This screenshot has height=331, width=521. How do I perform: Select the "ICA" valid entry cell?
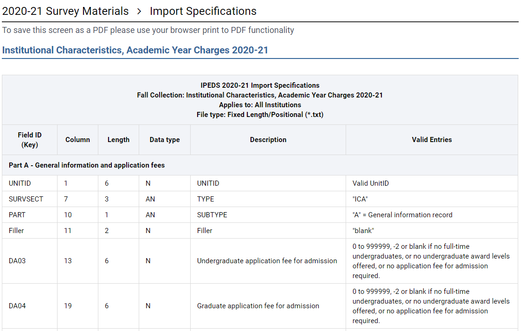pos(360,199)
